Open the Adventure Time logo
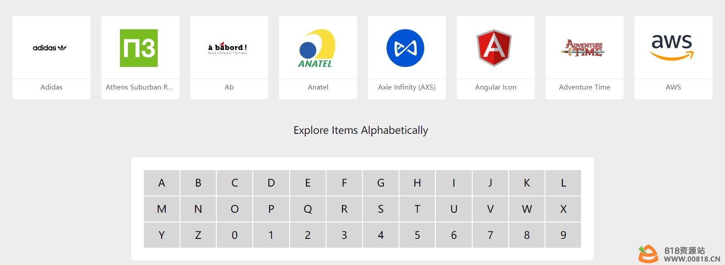Image resolution: width=725 pixels, height=265 pixels. tap(583, 48)
